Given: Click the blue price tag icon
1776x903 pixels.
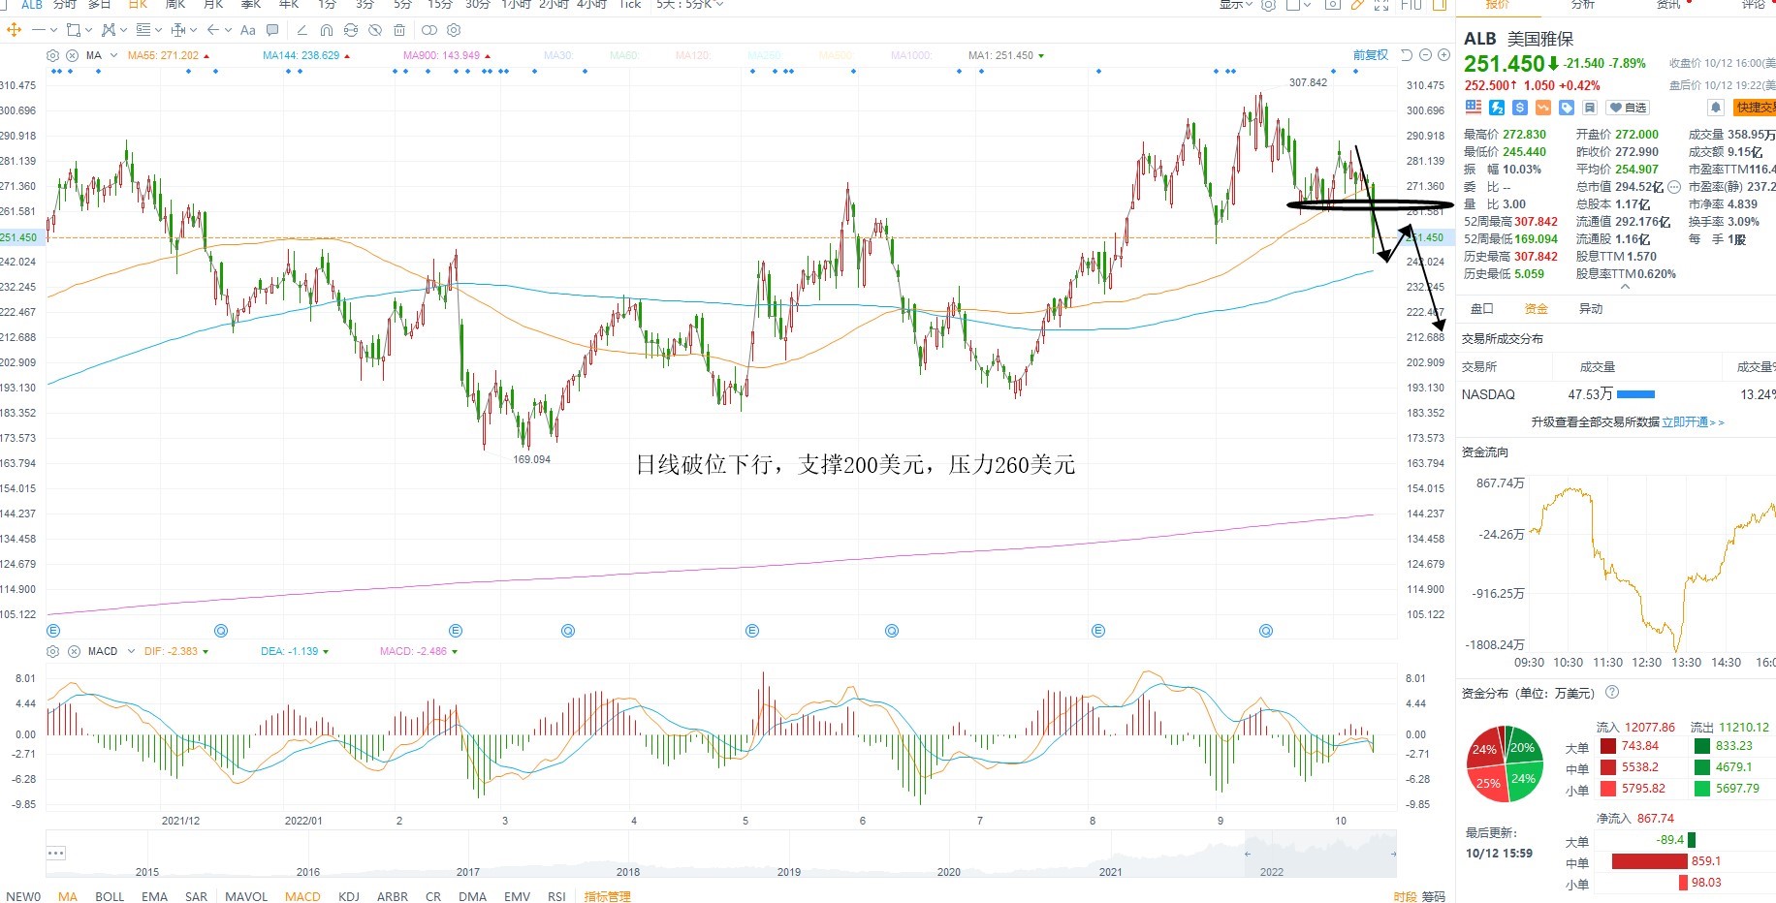Looking at the screenshot, I should point(1567,108).
